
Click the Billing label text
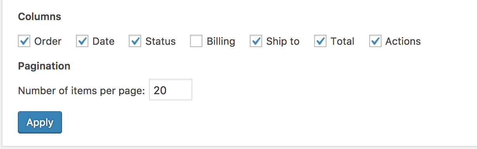(221, 42)
